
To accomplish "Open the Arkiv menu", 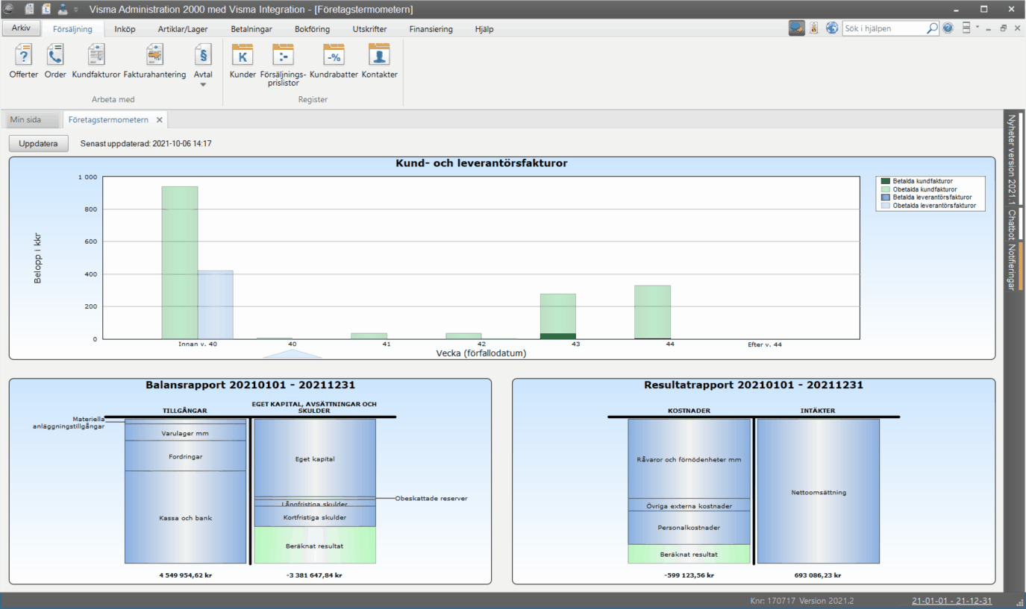I will [21, 28].
